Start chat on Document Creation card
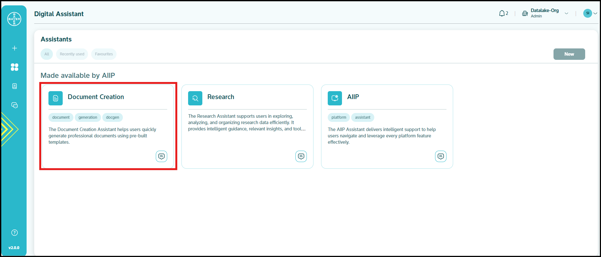Screen dimensions: 601x257 click(x=161, y=156)
